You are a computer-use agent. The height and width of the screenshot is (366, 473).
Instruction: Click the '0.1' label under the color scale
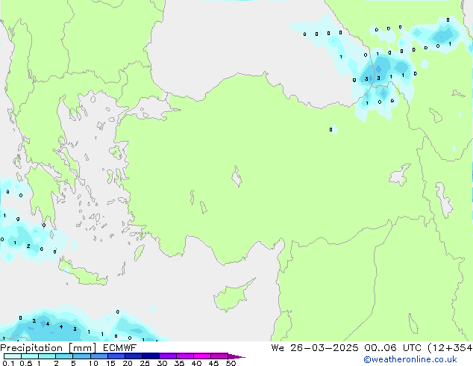8,363
